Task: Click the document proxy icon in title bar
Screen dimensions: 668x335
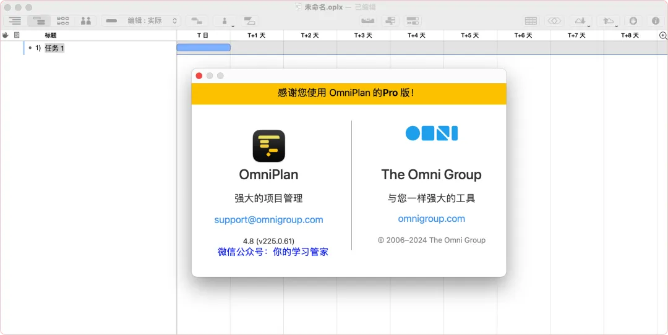Action: pyautogui.click(x=299, y=7)
